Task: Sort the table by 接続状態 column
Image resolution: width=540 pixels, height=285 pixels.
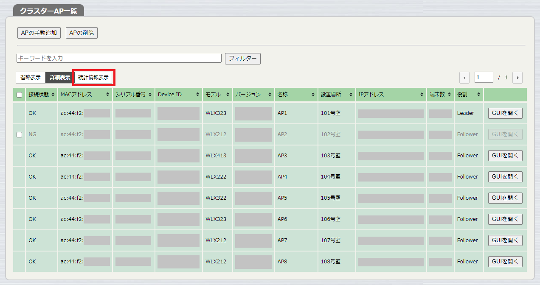Action: [x=52, y=95]
